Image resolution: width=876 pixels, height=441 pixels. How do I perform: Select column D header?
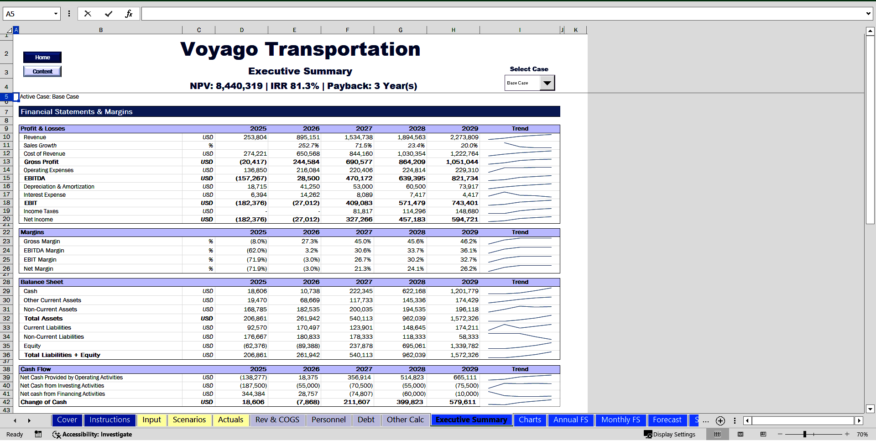pyautogui.click(x=242, y=30)
